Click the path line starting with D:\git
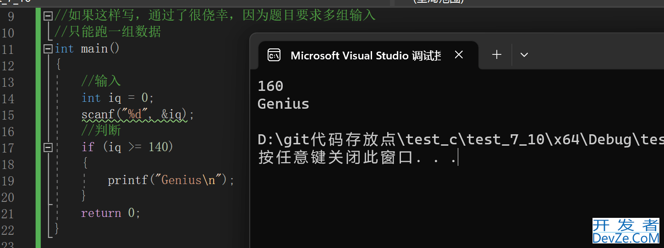Viewport: 664px width, 248px height. (x=461, y=140)
